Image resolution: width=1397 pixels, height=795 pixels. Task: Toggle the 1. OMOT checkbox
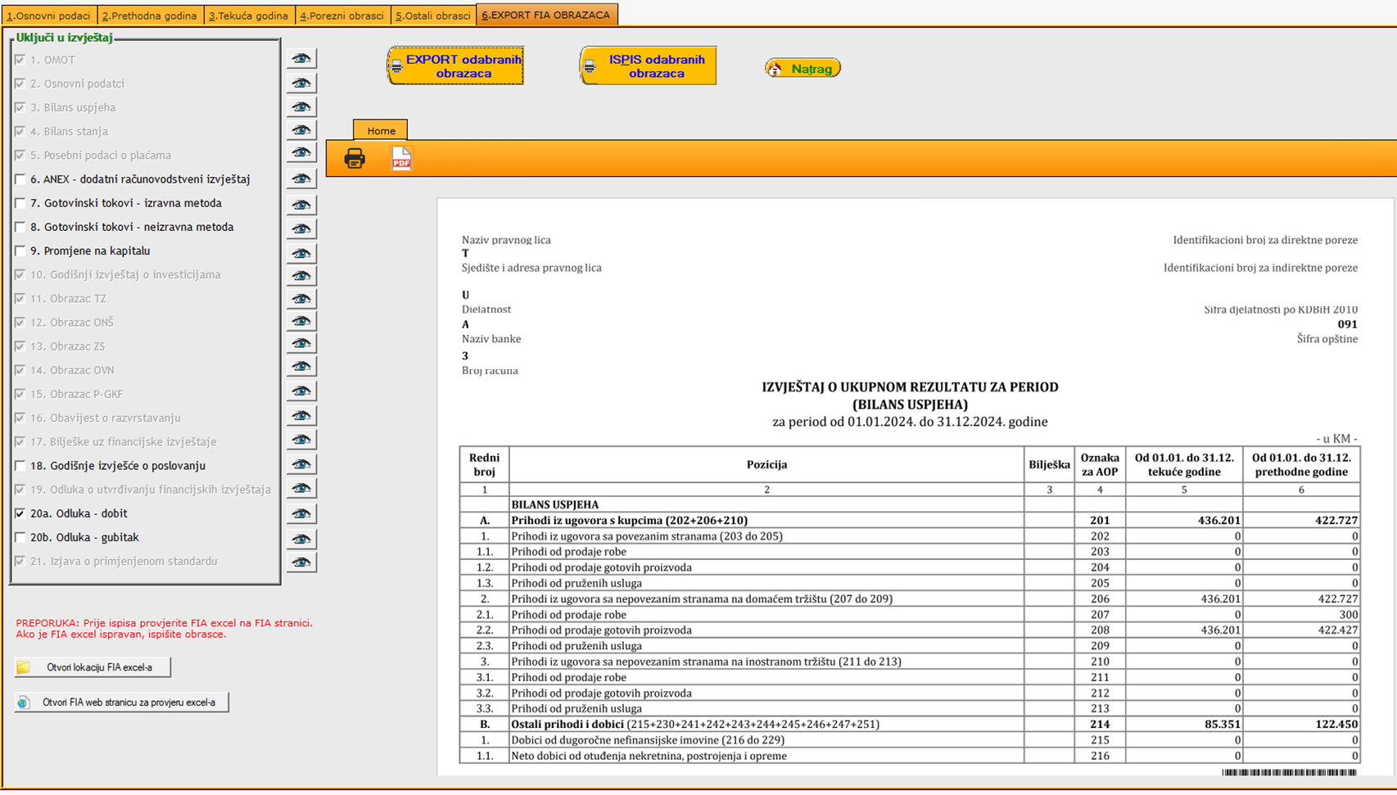(20, 60)
